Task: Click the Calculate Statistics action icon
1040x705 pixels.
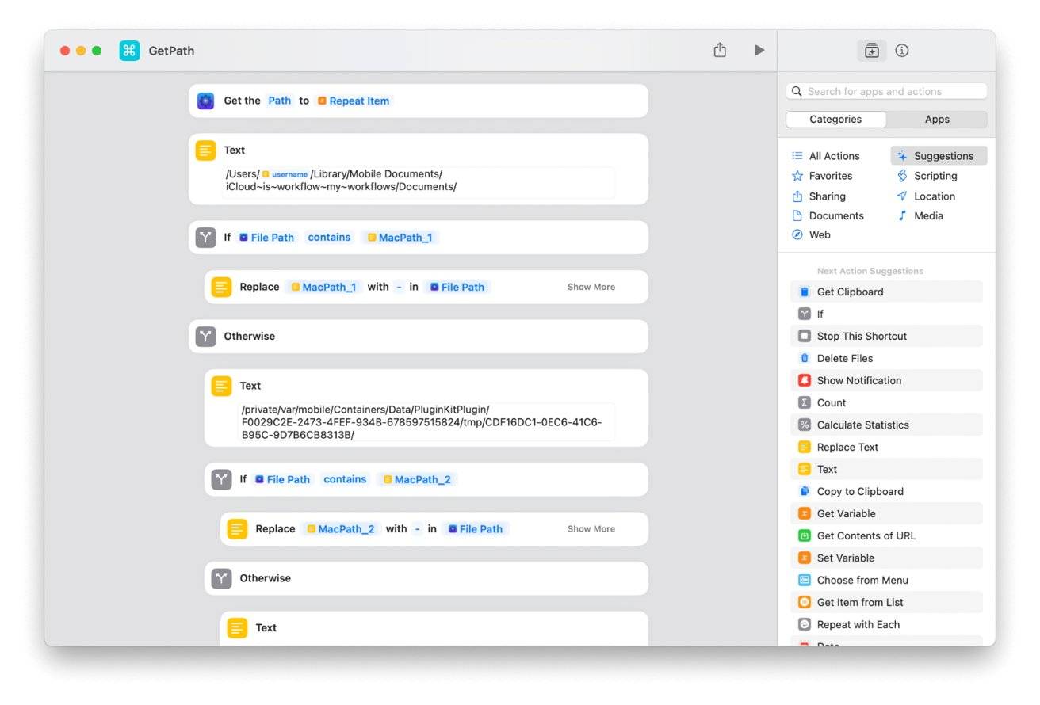Action: click(x=805, y=425)
